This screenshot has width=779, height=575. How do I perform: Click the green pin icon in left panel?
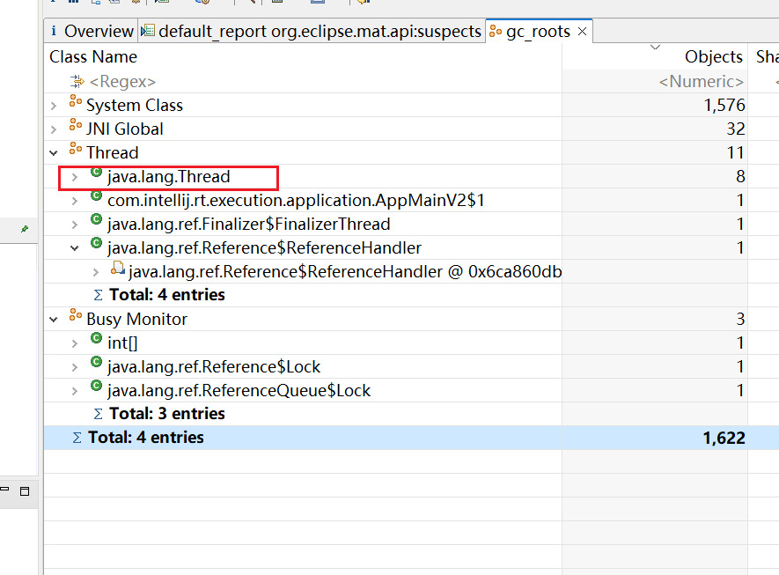[25, 229]
